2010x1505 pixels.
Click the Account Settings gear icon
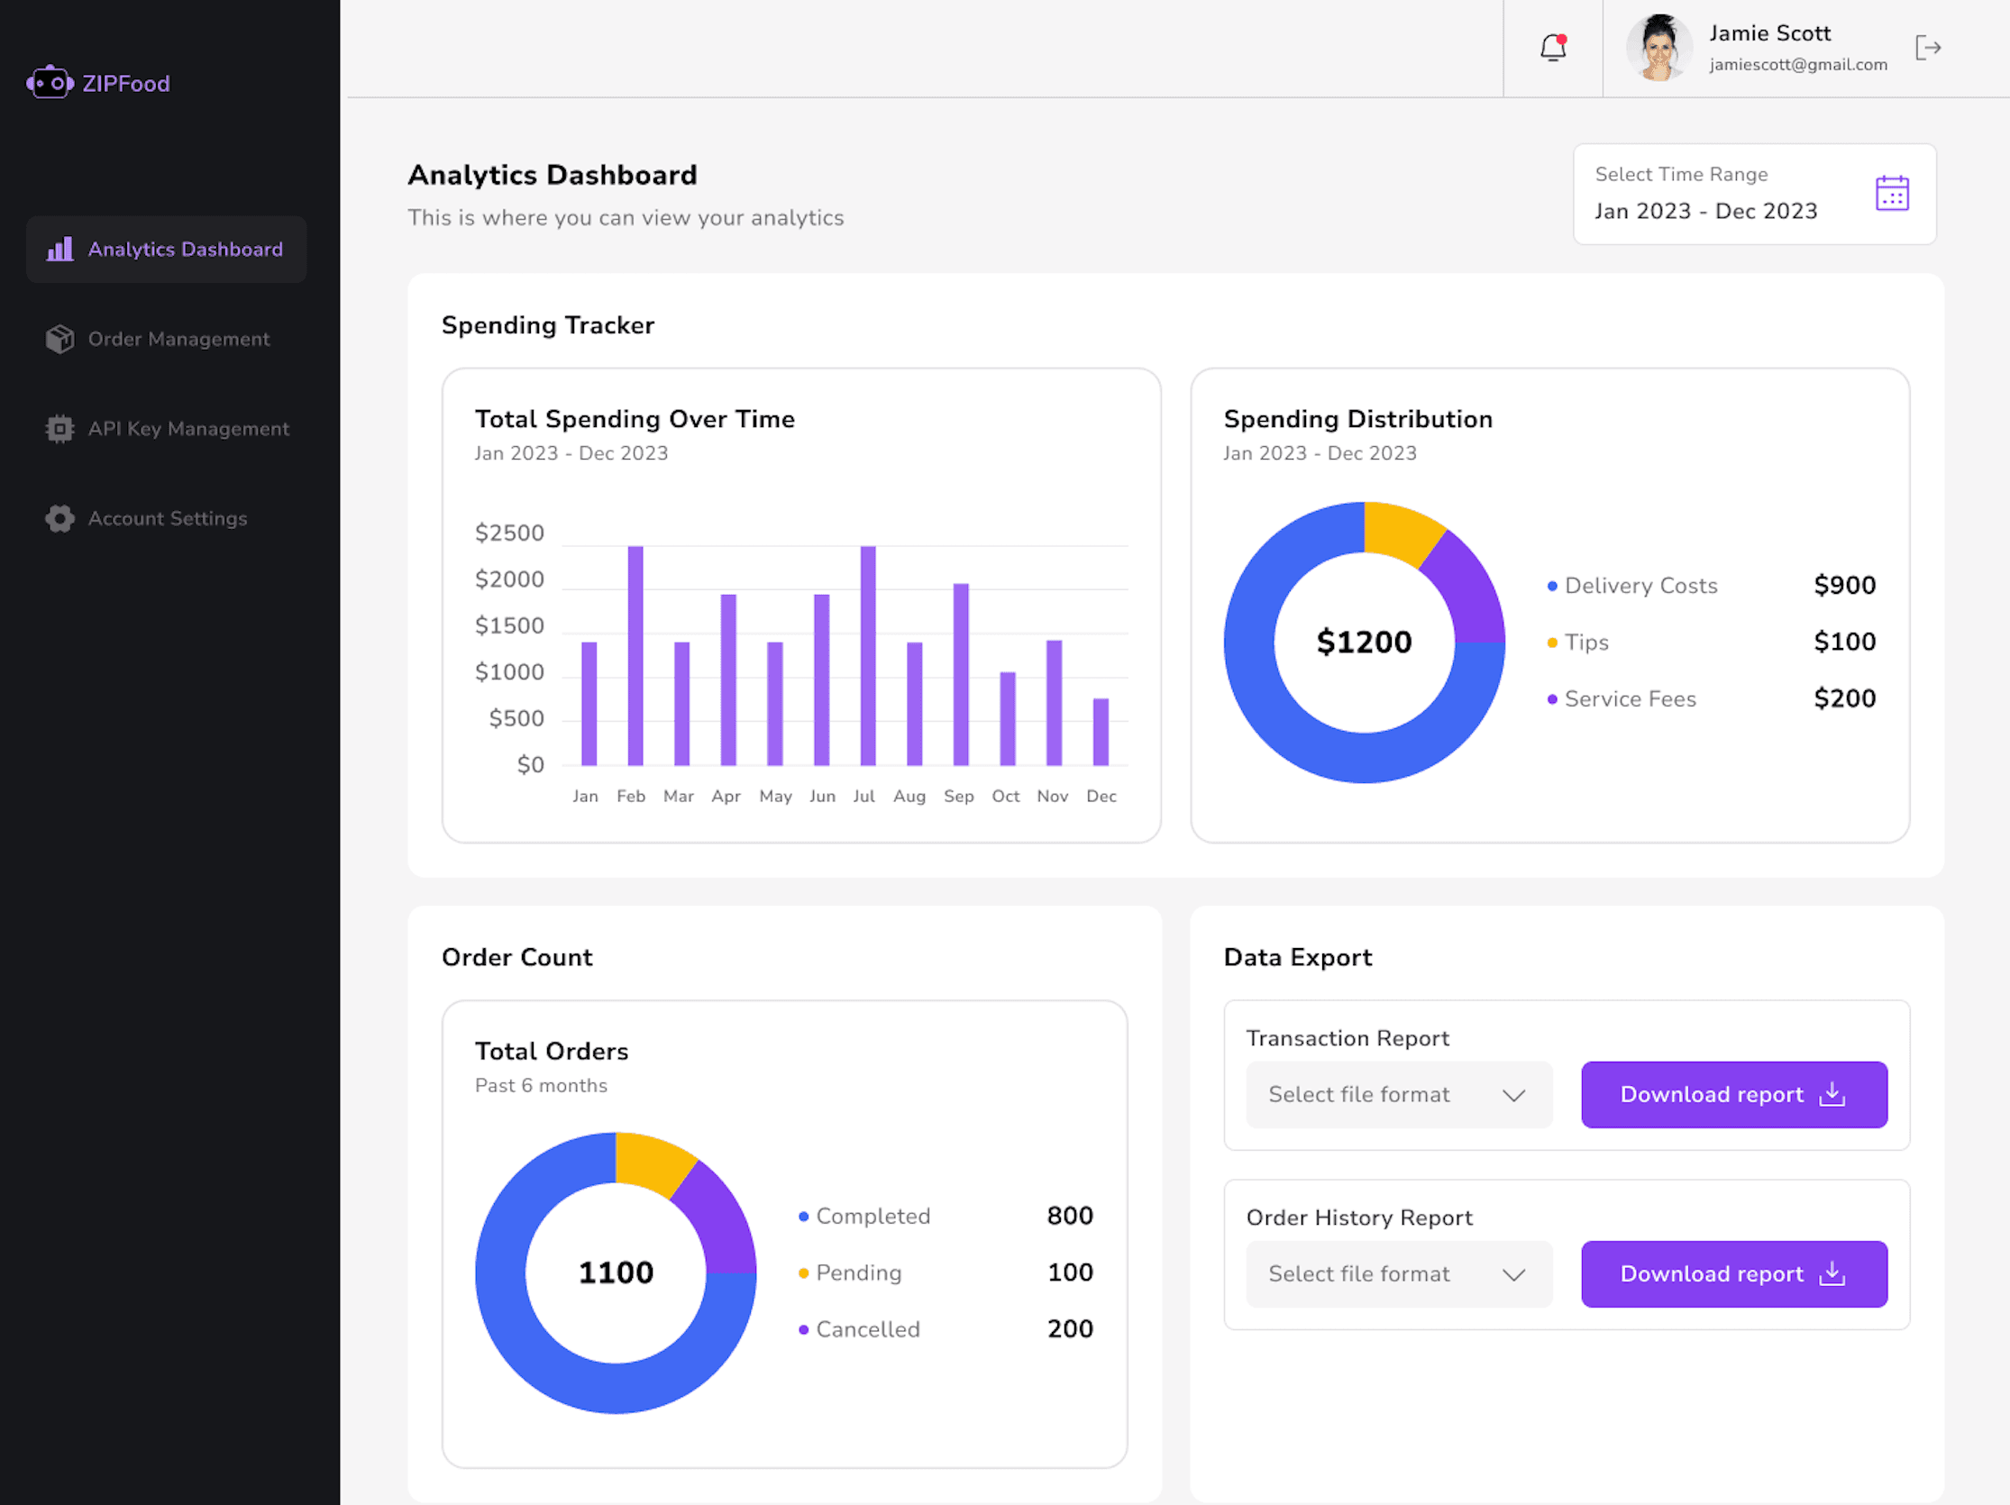60,518
